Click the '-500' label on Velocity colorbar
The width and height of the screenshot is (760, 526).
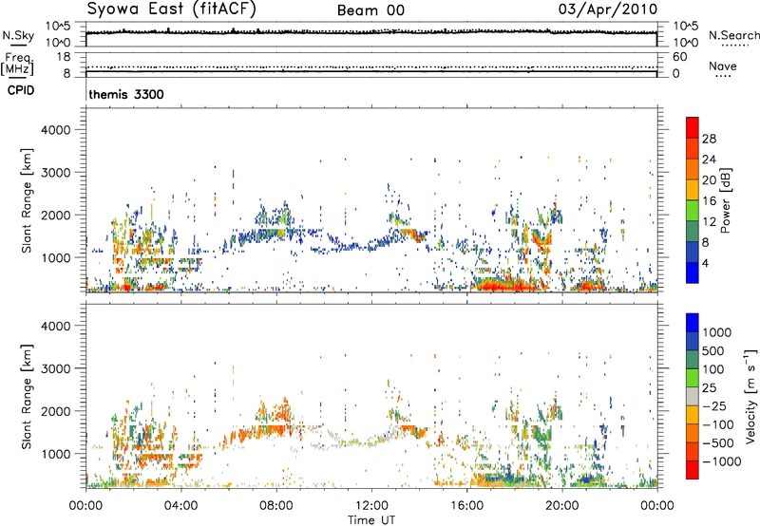[718, 443]
